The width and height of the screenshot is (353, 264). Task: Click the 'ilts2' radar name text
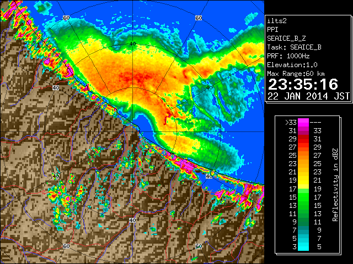(277, 21)
